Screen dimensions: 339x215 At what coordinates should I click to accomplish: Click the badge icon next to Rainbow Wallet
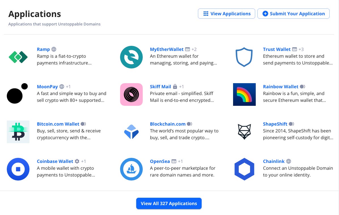(302, 87)
